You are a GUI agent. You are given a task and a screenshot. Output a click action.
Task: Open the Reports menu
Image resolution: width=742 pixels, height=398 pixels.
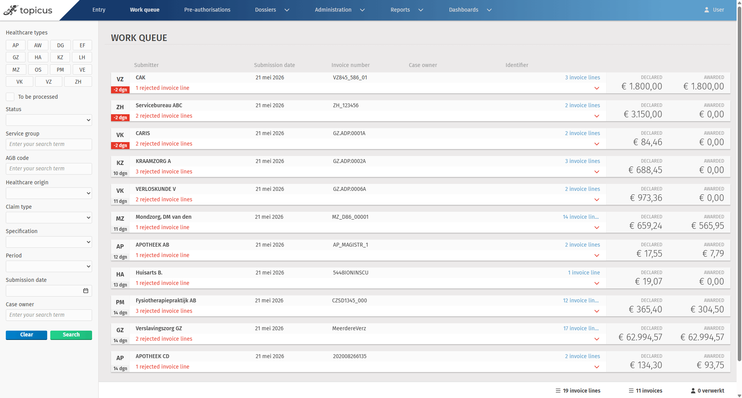(407, 10)
